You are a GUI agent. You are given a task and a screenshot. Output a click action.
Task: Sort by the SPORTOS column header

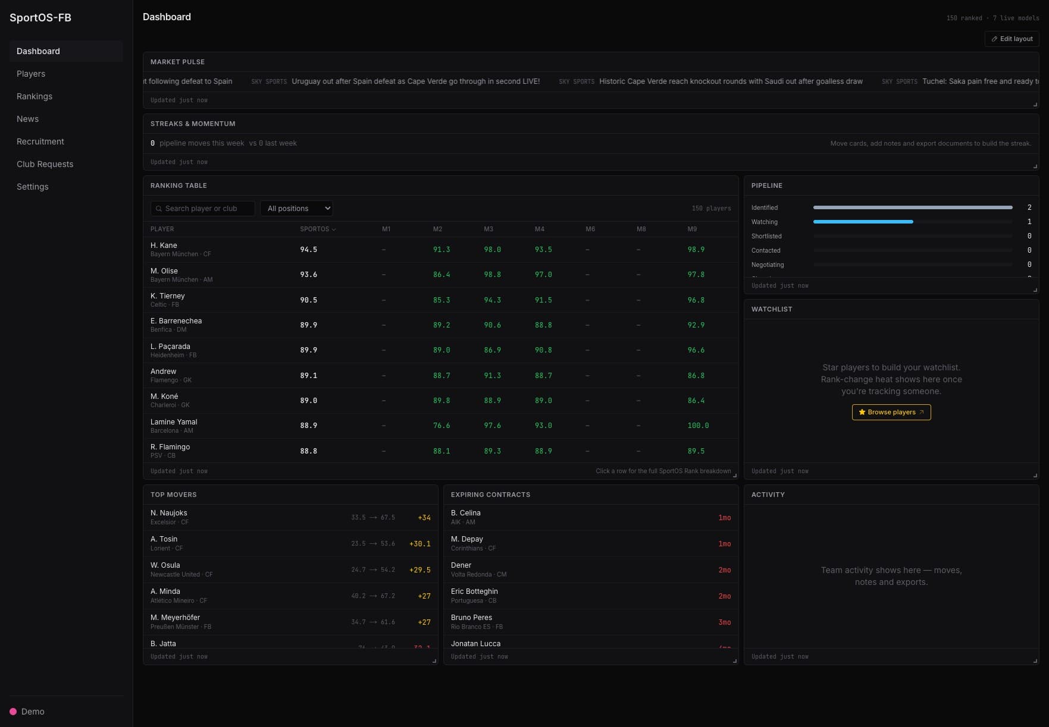pyautogui.click(x=318, y=229)
